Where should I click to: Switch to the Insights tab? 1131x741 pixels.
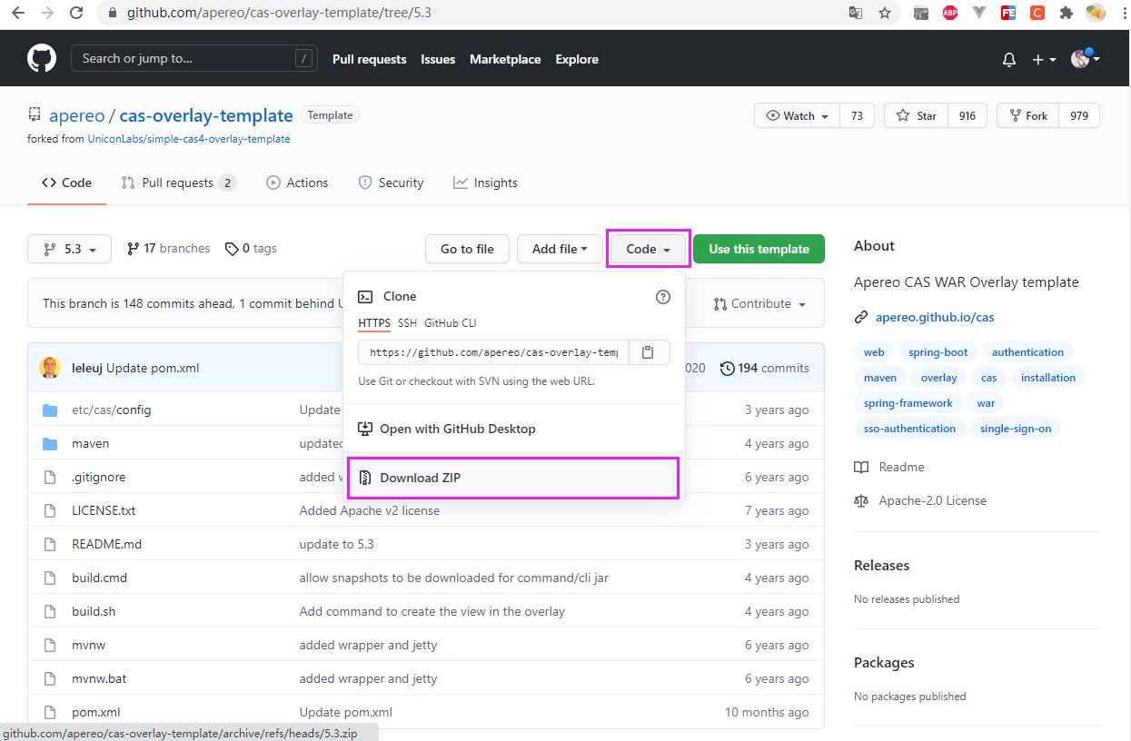click(x=485, y=183)
